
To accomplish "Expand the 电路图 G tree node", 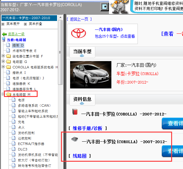I will pyautogui.click(x=3, y=61).
